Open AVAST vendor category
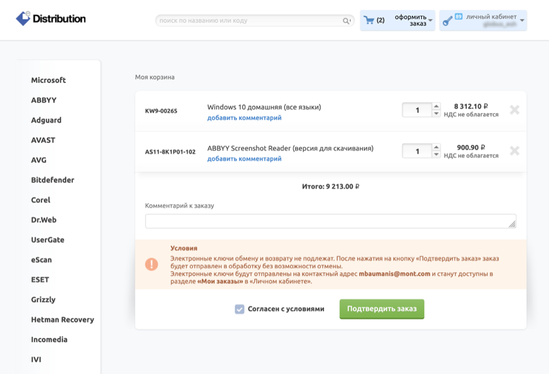This screenshot has width=549, height=374. click(x=43, y=140)
